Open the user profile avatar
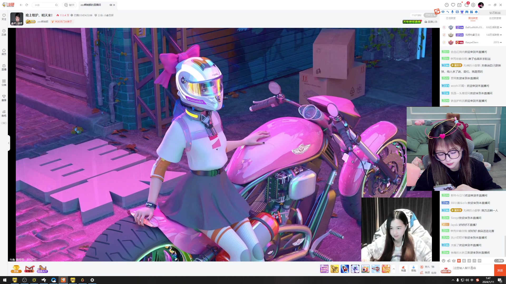 (481, 5)
